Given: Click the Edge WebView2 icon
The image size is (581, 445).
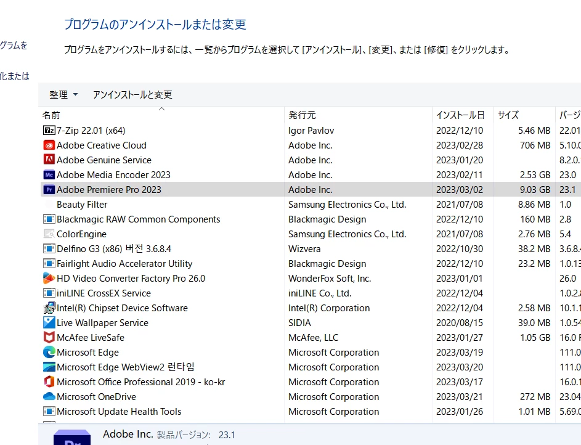Looking at the screenshot, I should 49,367.
